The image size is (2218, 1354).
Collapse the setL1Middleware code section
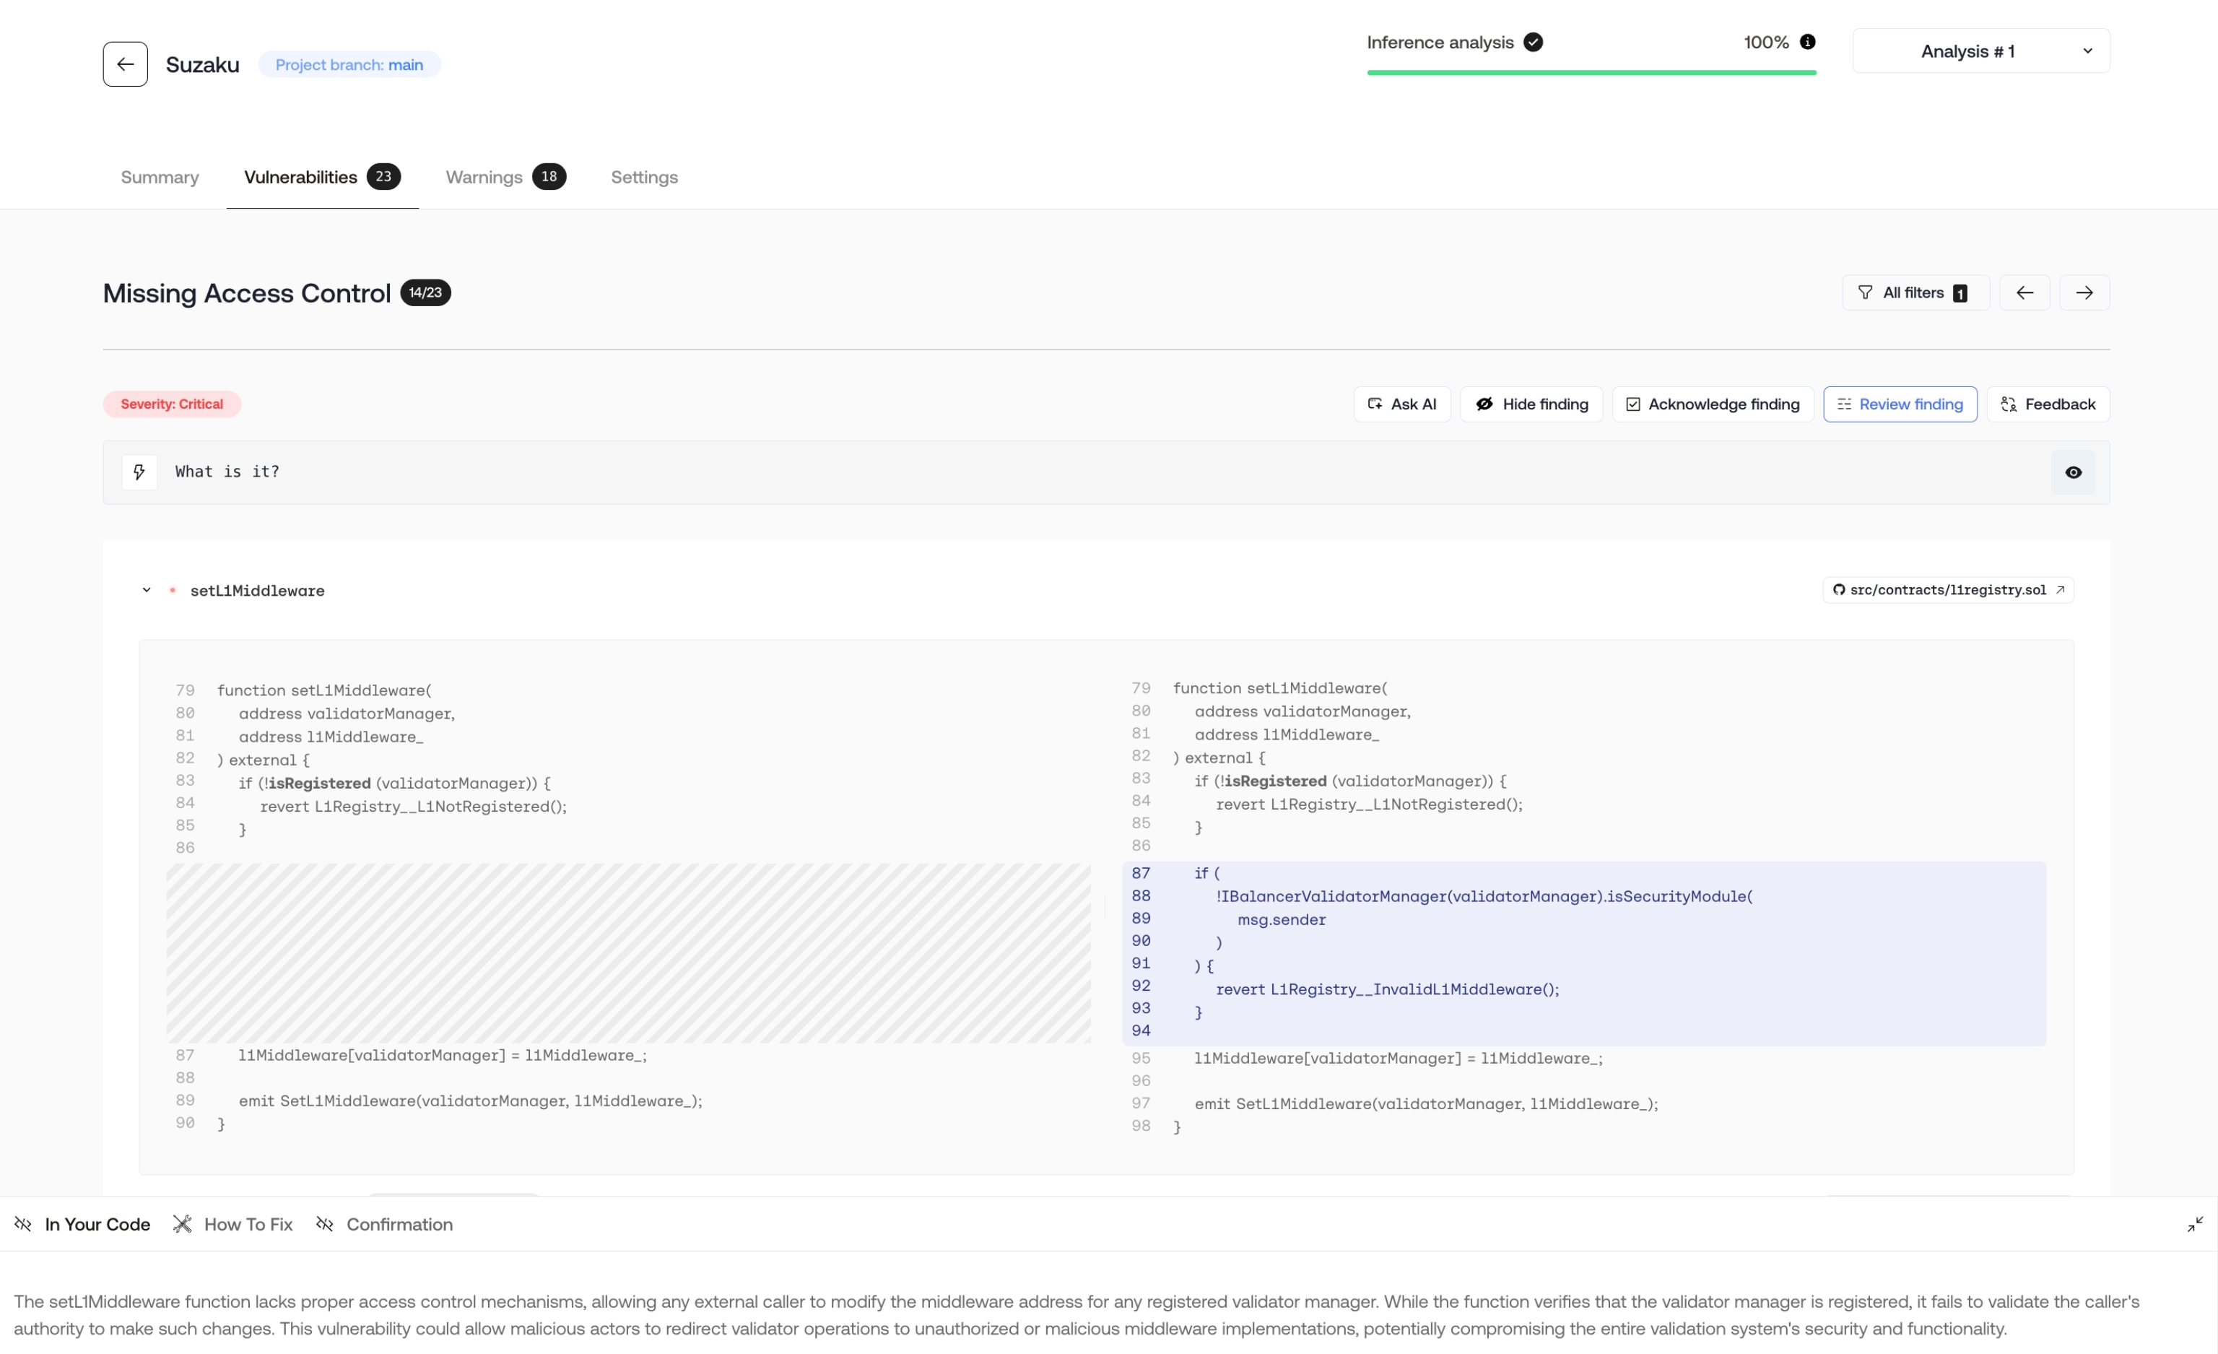pyautogui.click(x=147, y=591)
